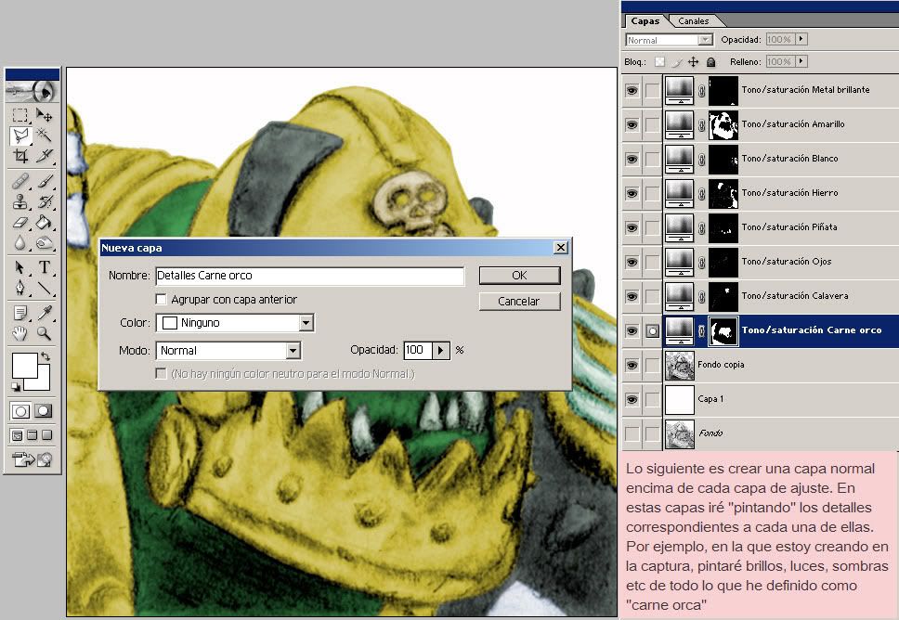This screenshot has height=620, width=899.
Task: Select the Eraser tool
Action: click(x=20, y=223)
